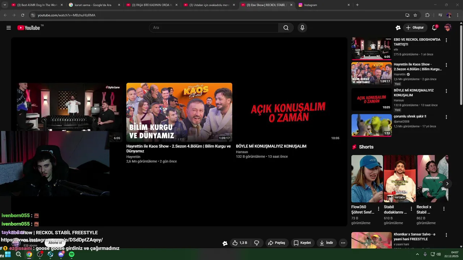
Task: Open the notifications bell
Action: tap(434, 28)
